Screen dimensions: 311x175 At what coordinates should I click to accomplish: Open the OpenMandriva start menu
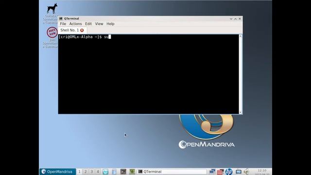pos(57,172)
